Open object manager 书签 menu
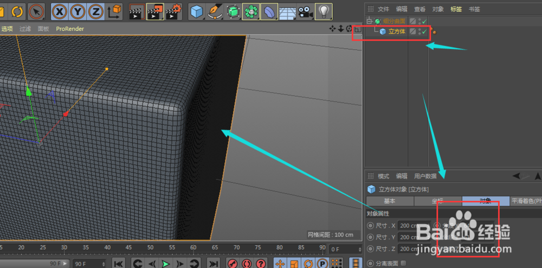542x268 pixels. 474,9
